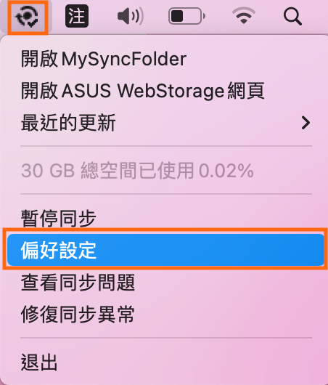The width and height of the screenshot is (328, 385).
Task: Click the word MySyncFolder in the first entry
Action: point(124,60)
